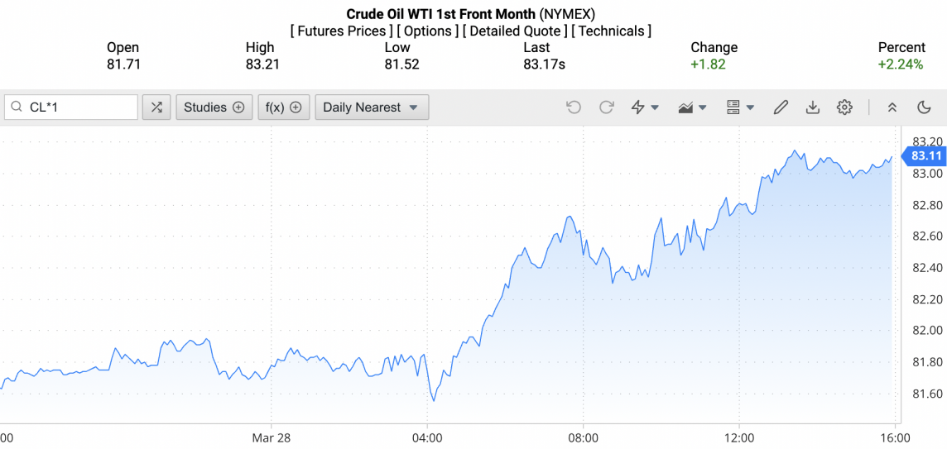Collapse the chart toolbar with double chevron
947x449 pixels.
[892, 107]
